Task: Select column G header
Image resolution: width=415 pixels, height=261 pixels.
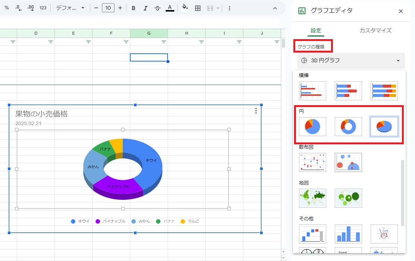Action: pos(149,33)
